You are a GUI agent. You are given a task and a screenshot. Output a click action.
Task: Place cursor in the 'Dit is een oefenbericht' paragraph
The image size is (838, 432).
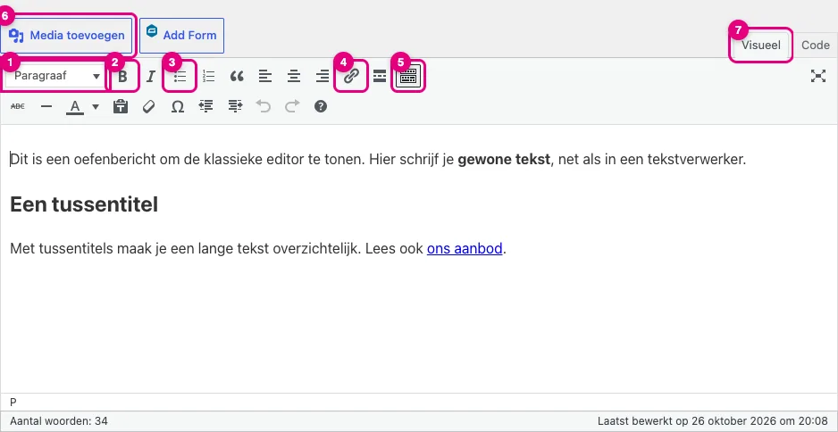coord(378,159)
